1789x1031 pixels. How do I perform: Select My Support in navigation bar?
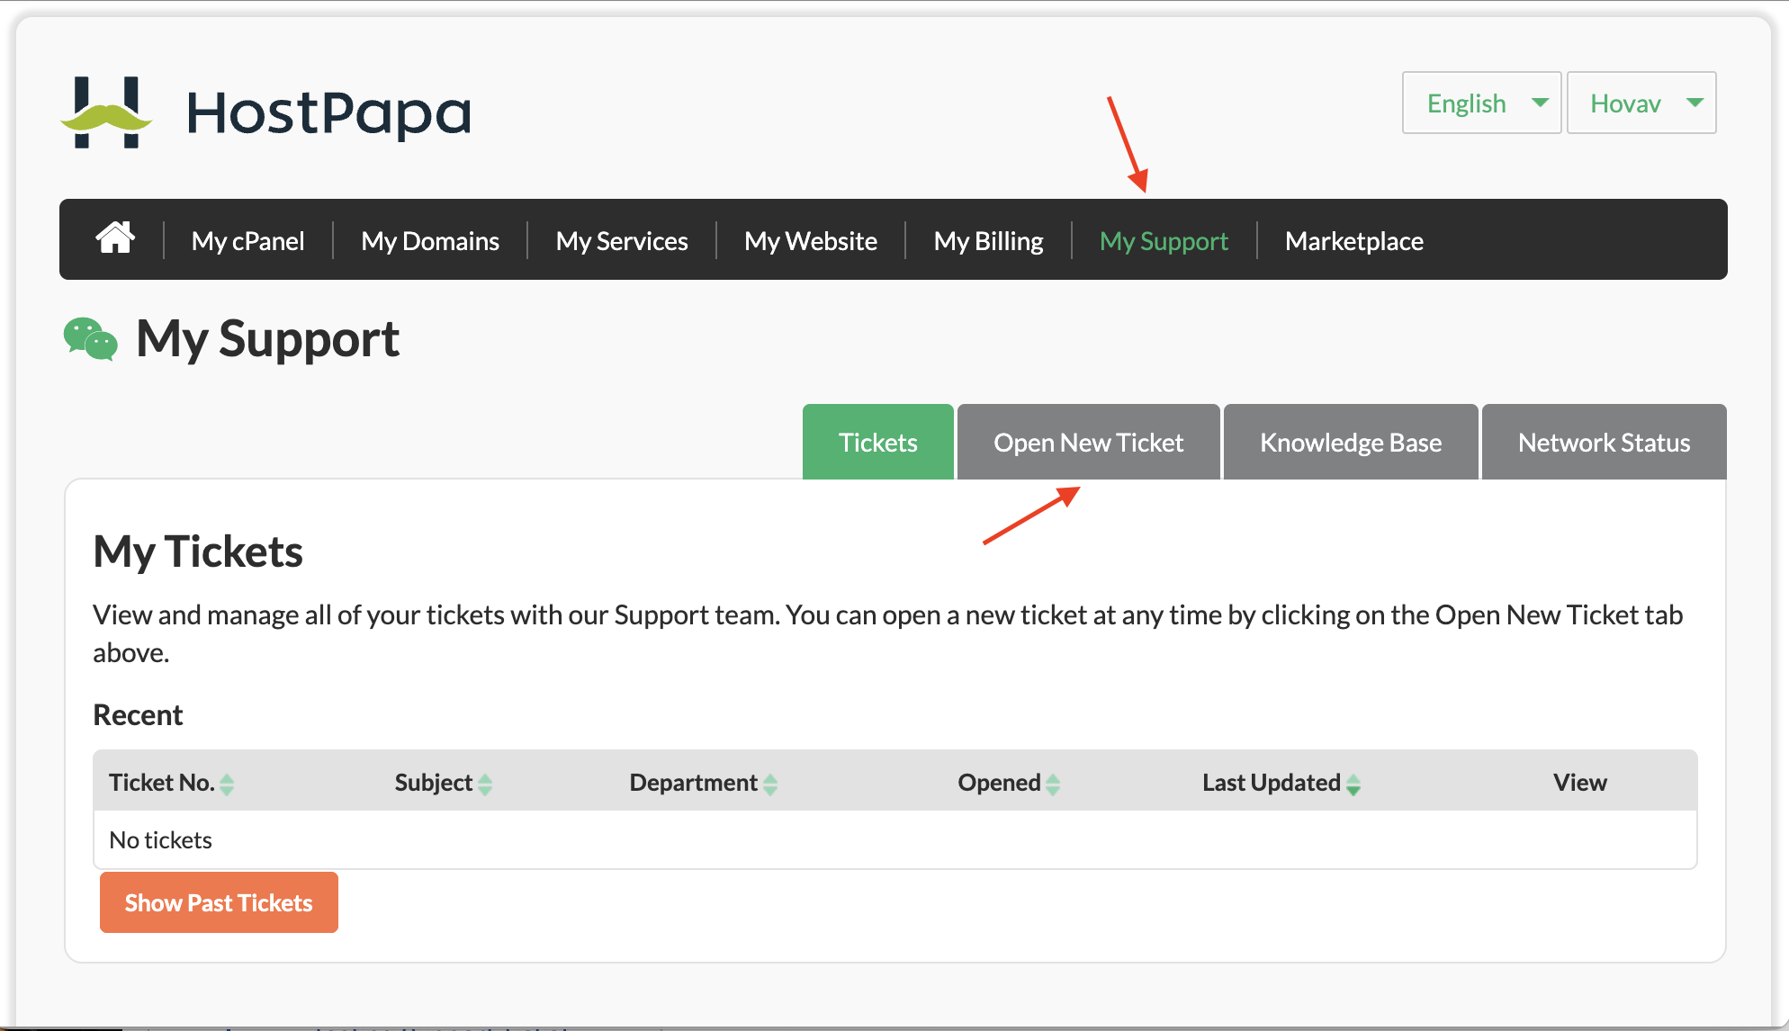[x=1164, y=241]
